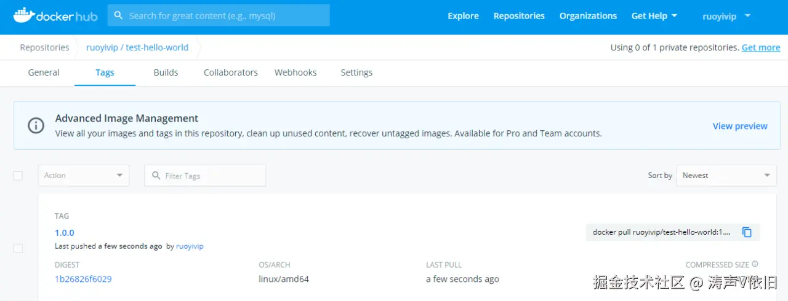Click the Filter Tags magnifier icon
Image resolution: width=788 pixels, height=301 pixels.
(156, 176)
